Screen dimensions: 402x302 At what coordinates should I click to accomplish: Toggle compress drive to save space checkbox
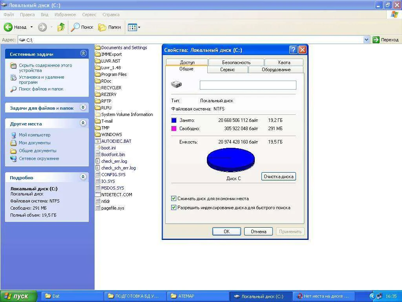pyautogui.click(x=174, y=199)
